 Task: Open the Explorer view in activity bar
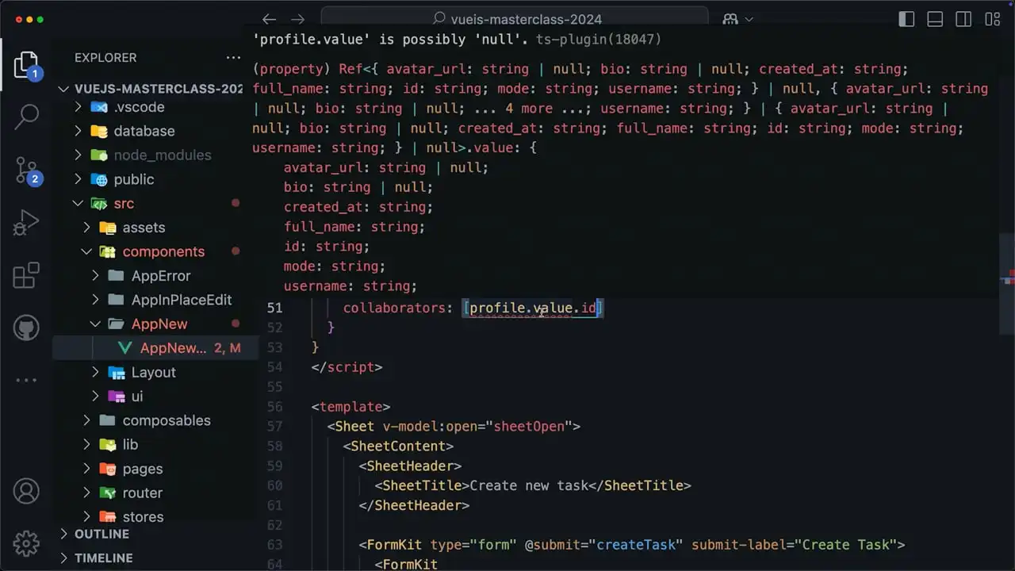[26, 65]
